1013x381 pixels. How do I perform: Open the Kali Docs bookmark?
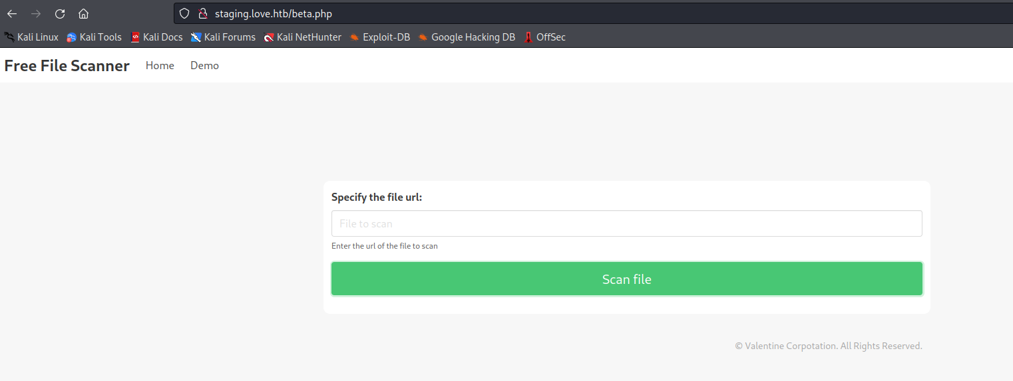click(156, 37)
